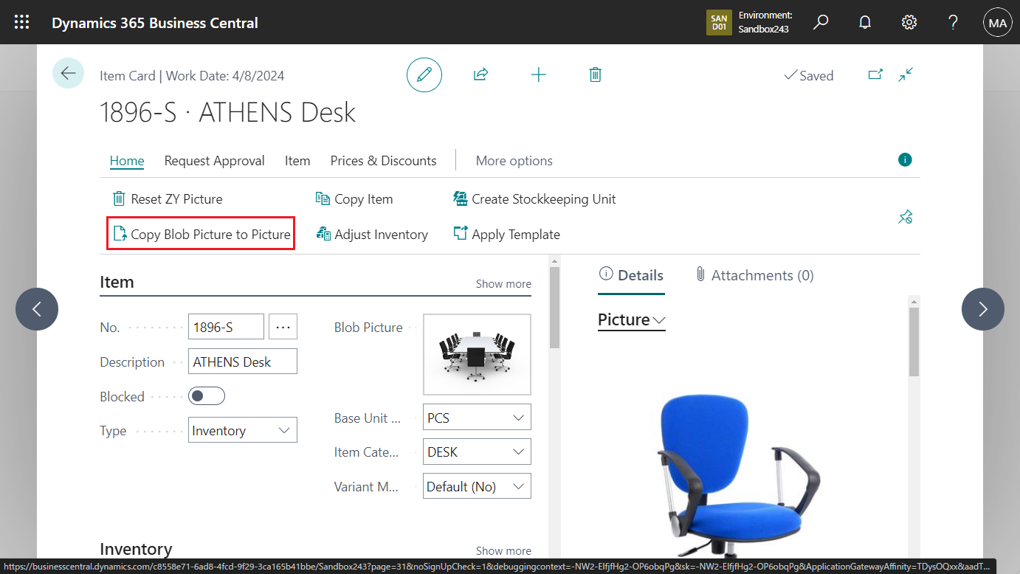Open the Tell Me search magnifier
Viewport: 1020px width, 574px height.
click(x=820, y=22)
